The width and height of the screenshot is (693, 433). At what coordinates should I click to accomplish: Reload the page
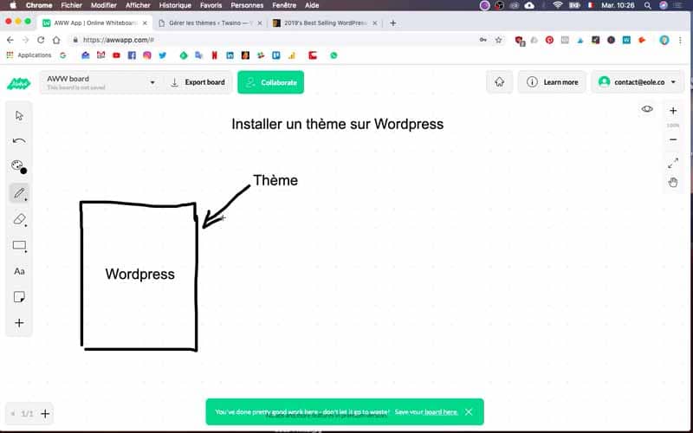[x=41, y=40]
